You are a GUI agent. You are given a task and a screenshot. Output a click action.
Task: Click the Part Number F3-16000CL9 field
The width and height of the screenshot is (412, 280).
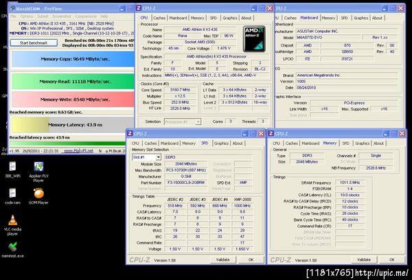tap(186, 183)
